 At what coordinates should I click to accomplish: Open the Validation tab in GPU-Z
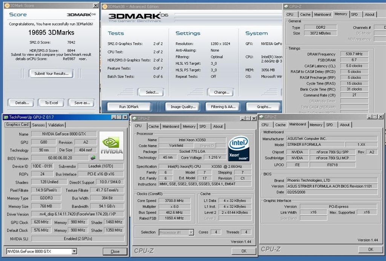click(56, 125)
